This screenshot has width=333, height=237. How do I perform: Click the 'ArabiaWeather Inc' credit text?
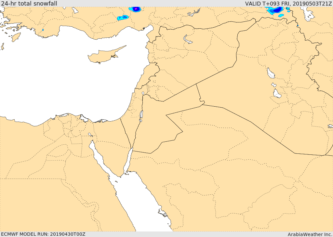(310, 234)
